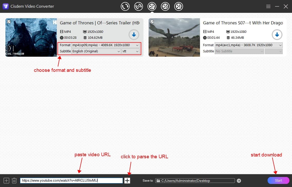Uncheck the second video's checkbox
This screenshot has height=187, width=292.
152,22
